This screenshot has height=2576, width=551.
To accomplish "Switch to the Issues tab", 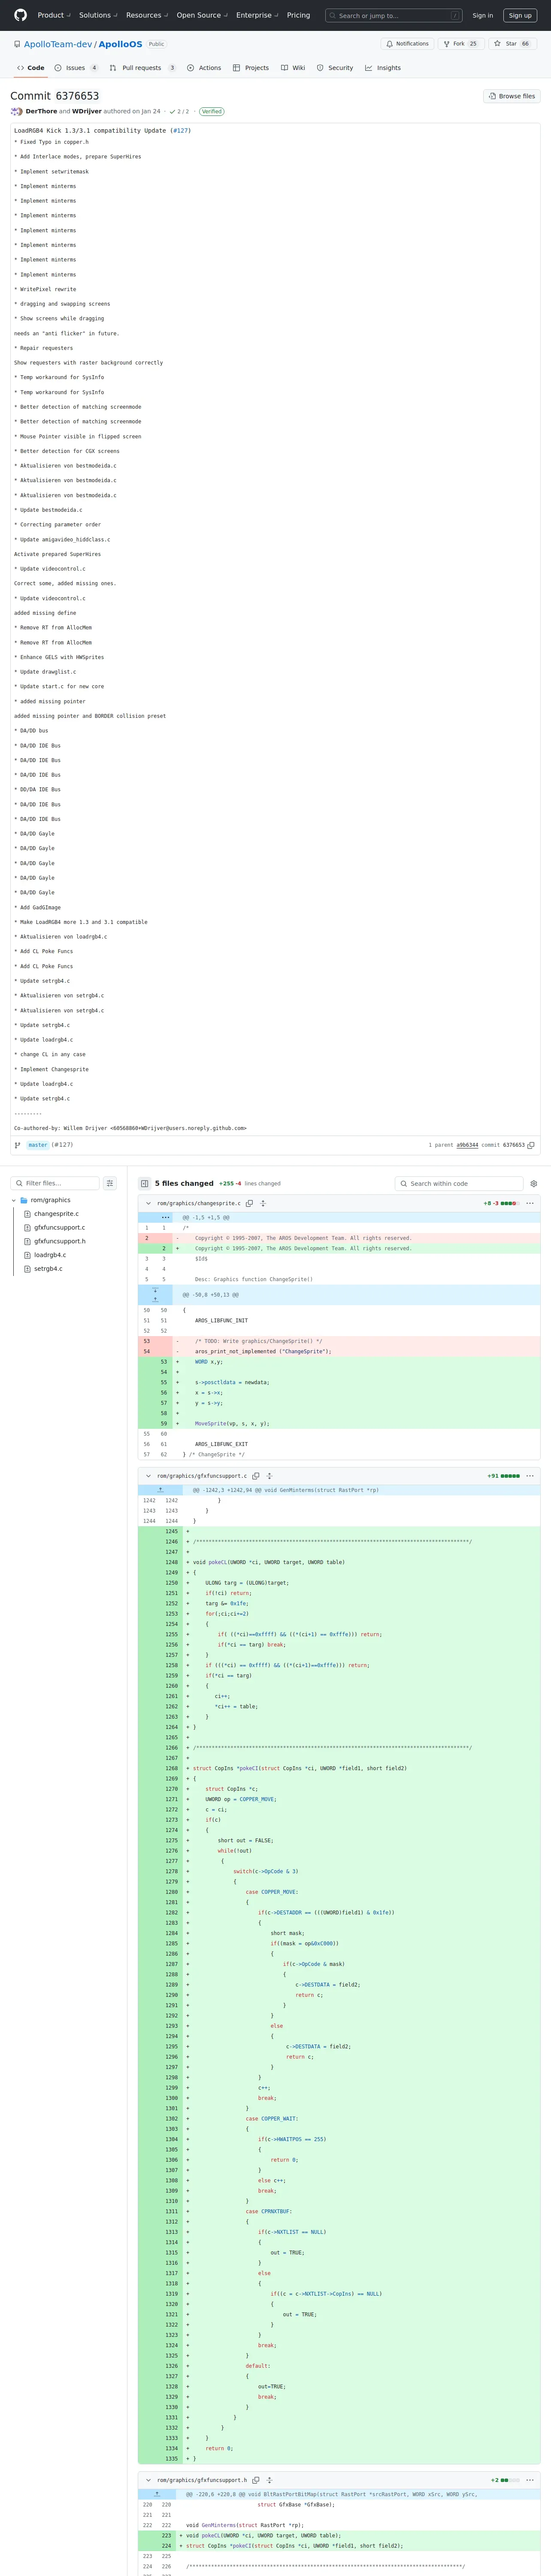I will [77, 68].
